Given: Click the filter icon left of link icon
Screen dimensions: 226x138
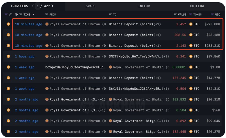Looking at the screenshot, I should 6,14.
